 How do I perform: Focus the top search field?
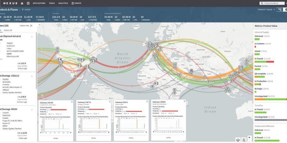pos(272,3)
